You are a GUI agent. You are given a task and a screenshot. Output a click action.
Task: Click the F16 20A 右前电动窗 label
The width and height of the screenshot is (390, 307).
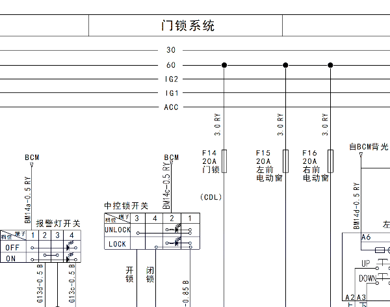pos(315,166)
